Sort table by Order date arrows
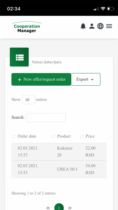Screen dimensions: 118x210 (x=14, y=136)
